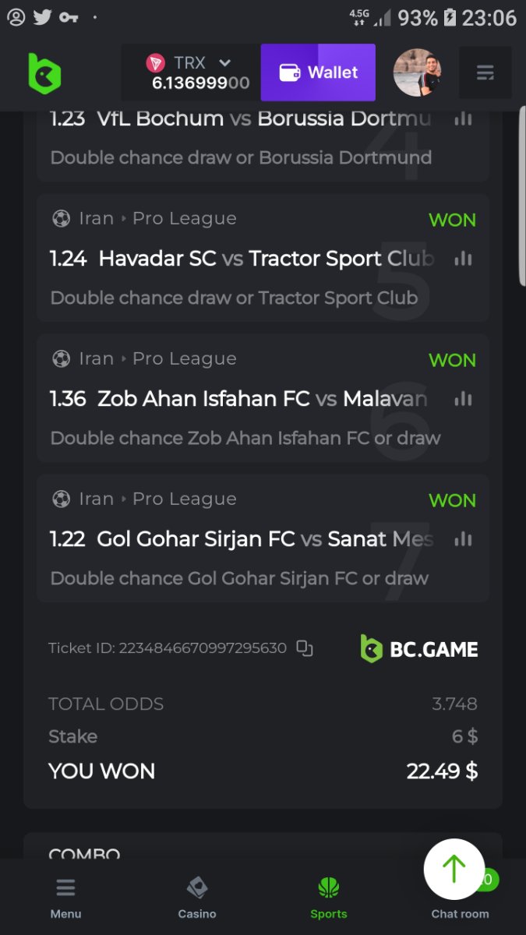
Task: View stats for Gol Gohar Sirjan match
Action: coord(463,539)
